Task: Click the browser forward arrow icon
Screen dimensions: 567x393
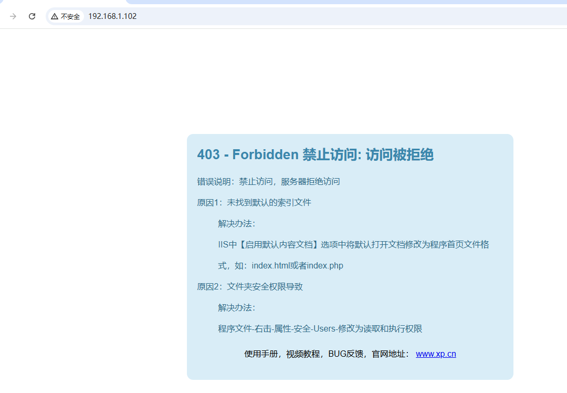Action: point(13,16)
